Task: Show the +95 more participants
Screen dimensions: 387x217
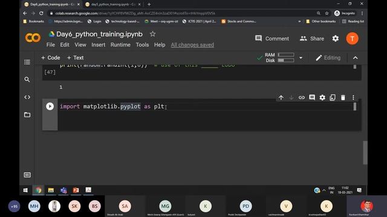Action: point(14,206)
